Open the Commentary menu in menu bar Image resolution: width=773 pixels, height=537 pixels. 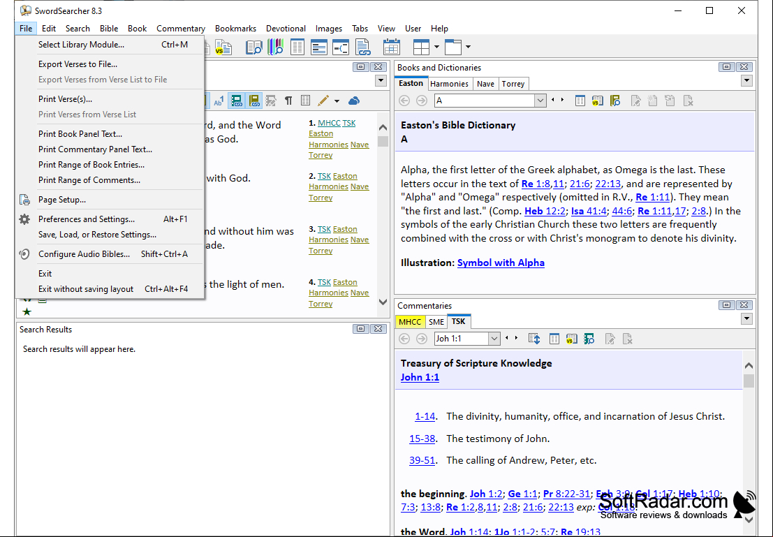pos(181,29)
